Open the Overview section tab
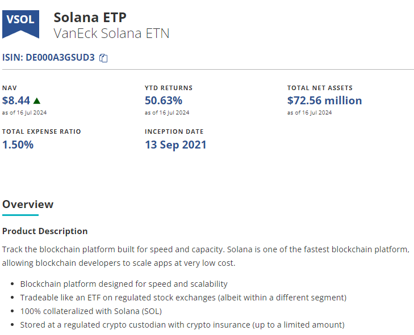The height and width of the screenshot is (335, 414). (28, 204)
